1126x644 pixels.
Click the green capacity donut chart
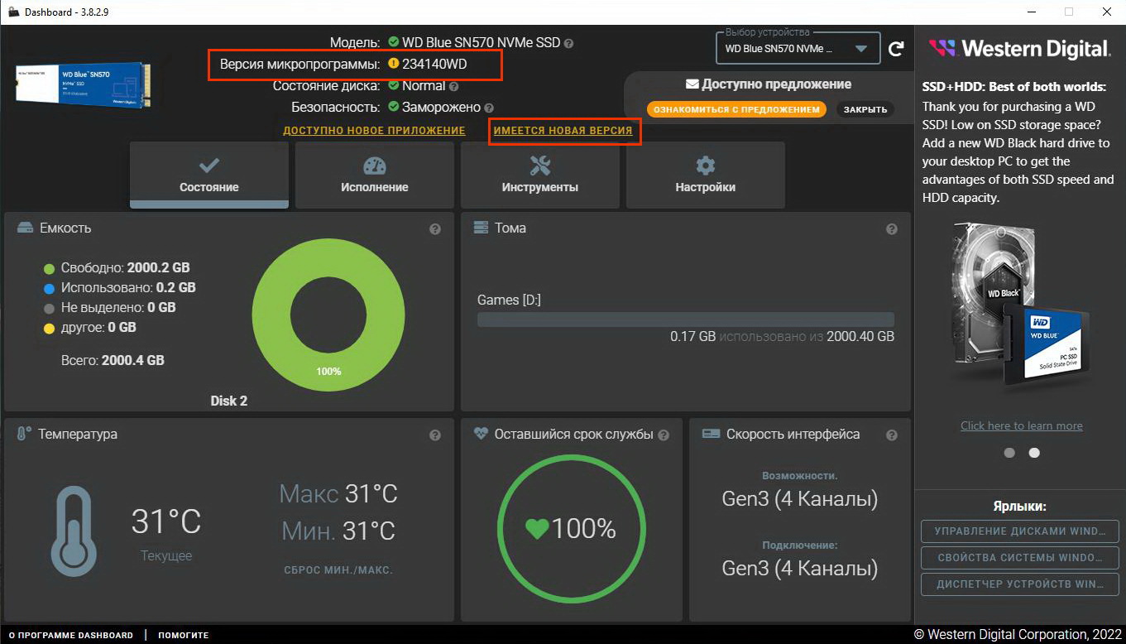[x=328, y=315]
